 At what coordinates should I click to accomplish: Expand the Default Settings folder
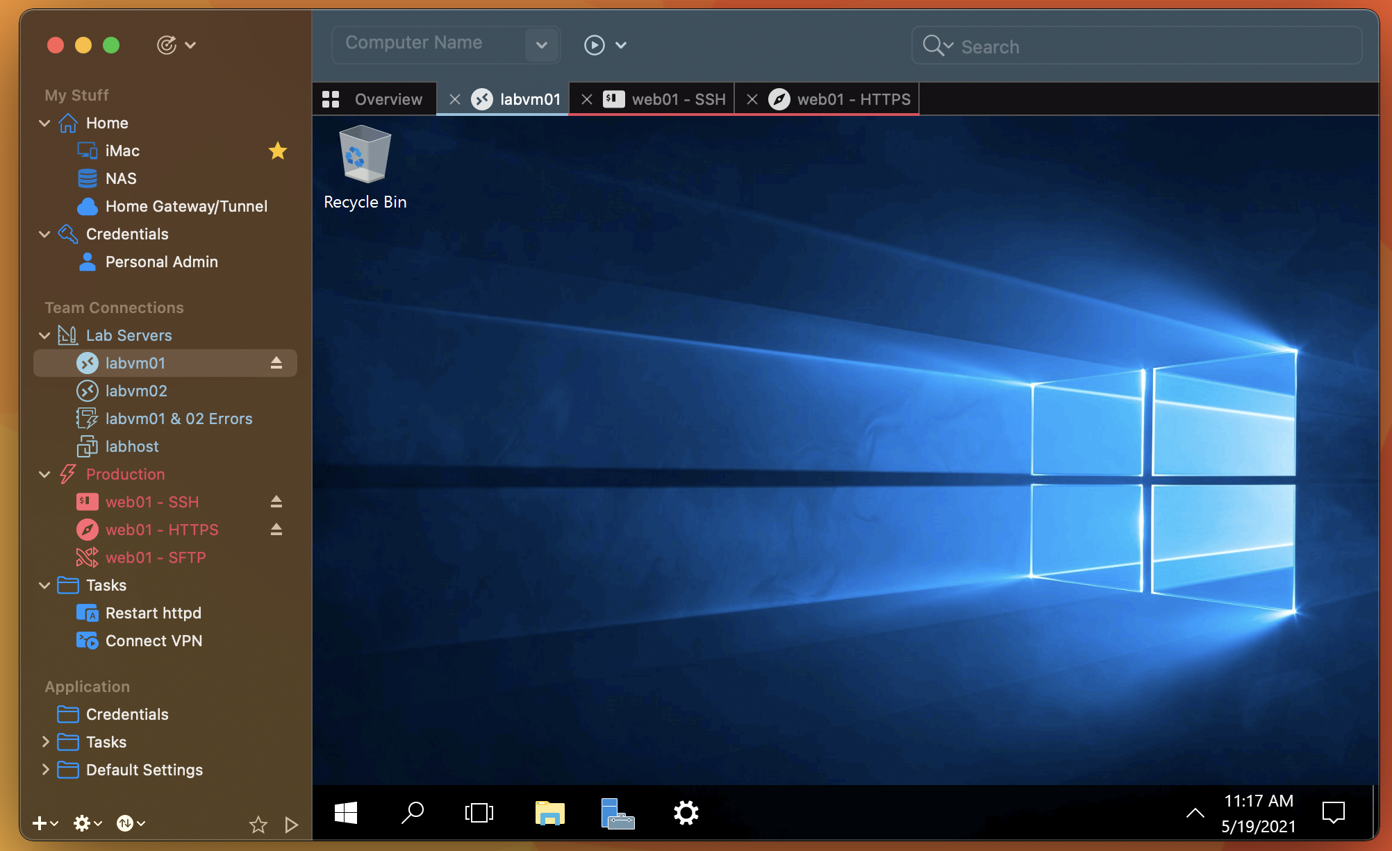45,769
